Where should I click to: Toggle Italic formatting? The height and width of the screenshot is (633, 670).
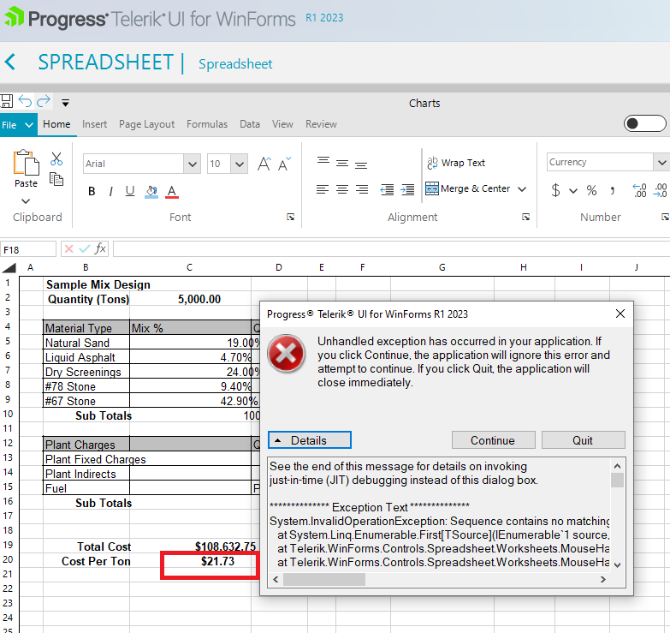(110, 191)
